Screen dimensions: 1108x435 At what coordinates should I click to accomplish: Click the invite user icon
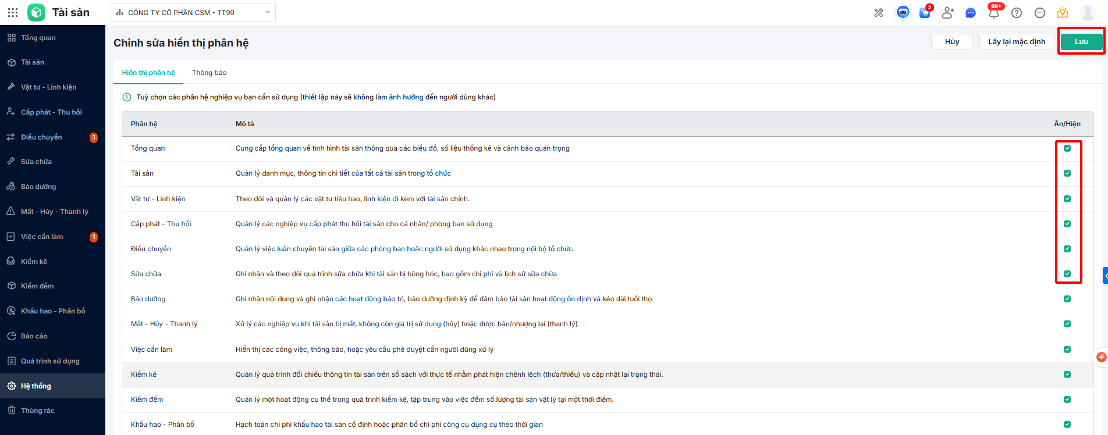(947, 13)
